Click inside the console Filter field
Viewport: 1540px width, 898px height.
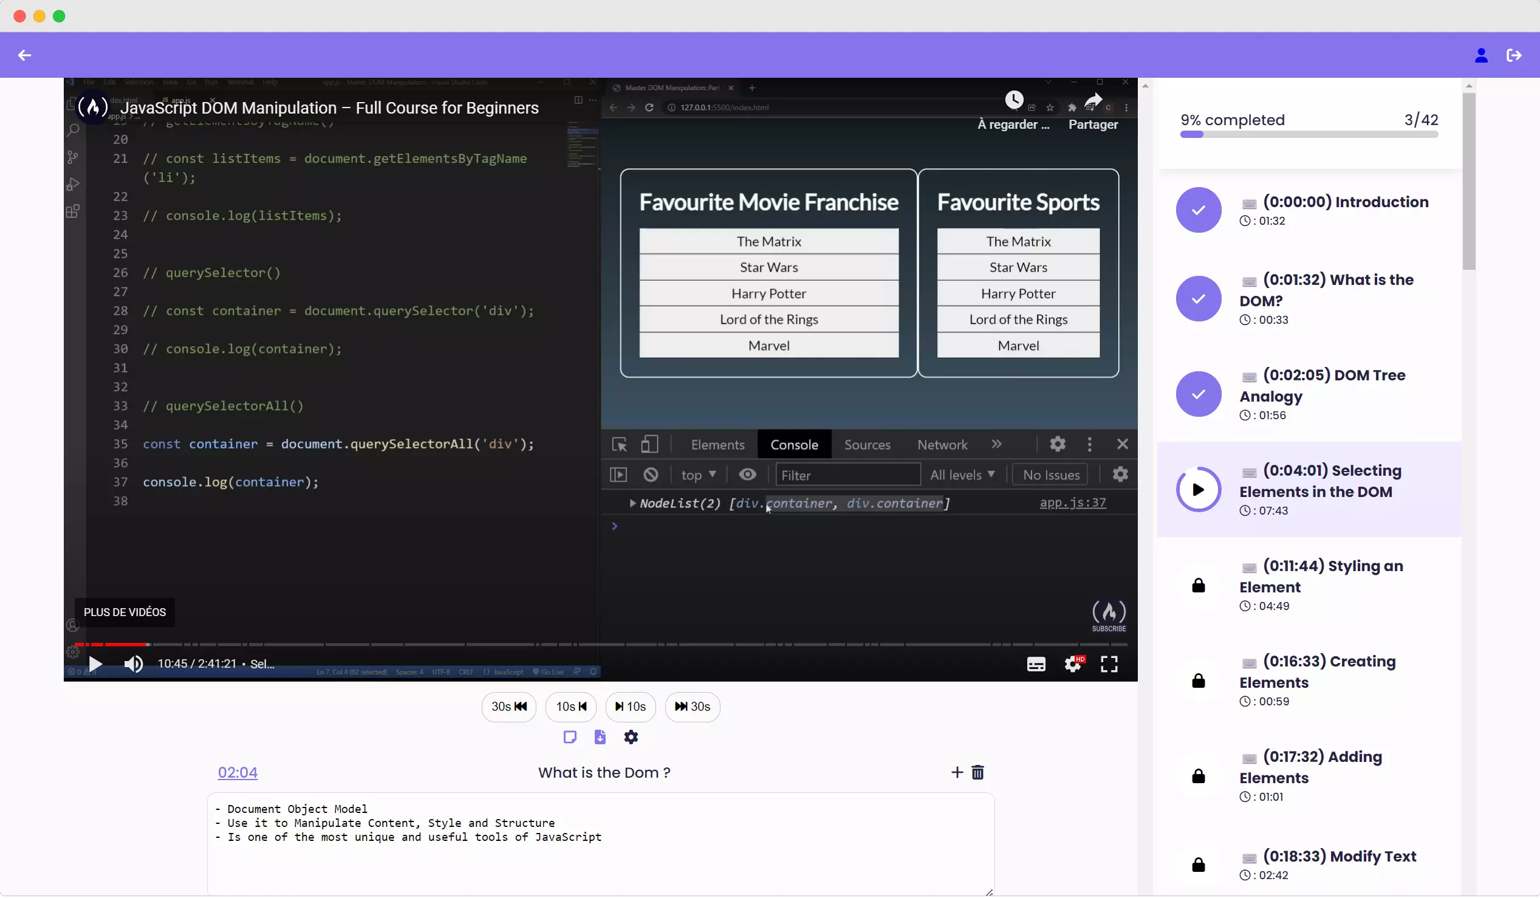[x=847, y=475]
